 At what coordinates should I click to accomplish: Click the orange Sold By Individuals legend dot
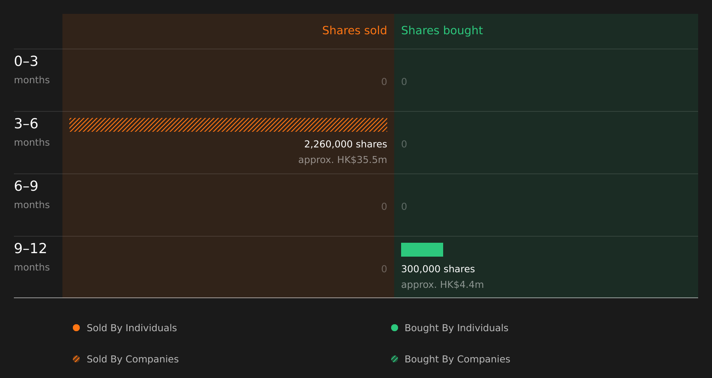(76, 328)
